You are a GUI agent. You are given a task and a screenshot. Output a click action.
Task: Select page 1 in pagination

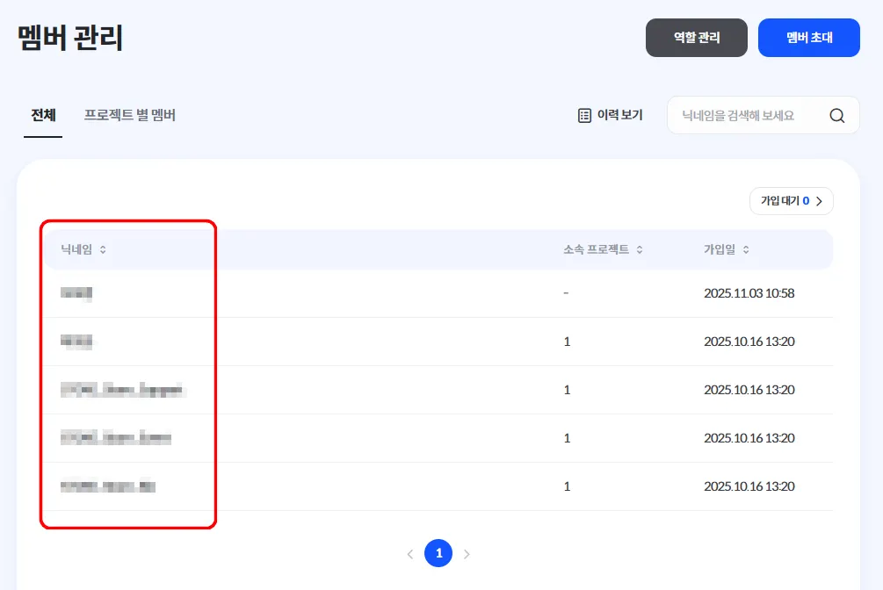(438, 553)
